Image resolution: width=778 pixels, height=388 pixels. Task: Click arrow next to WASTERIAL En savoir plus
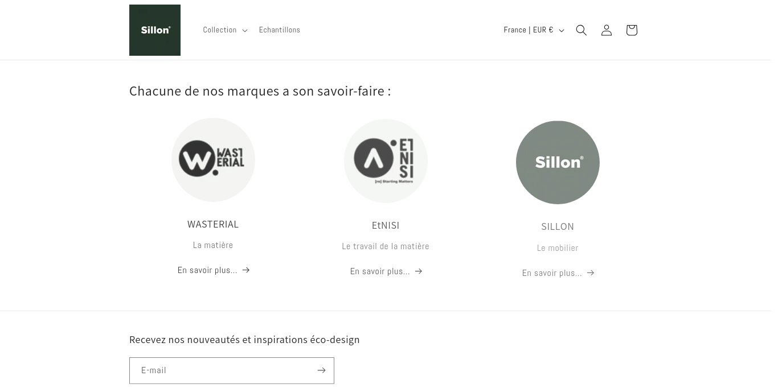click(x=246, y=270)
